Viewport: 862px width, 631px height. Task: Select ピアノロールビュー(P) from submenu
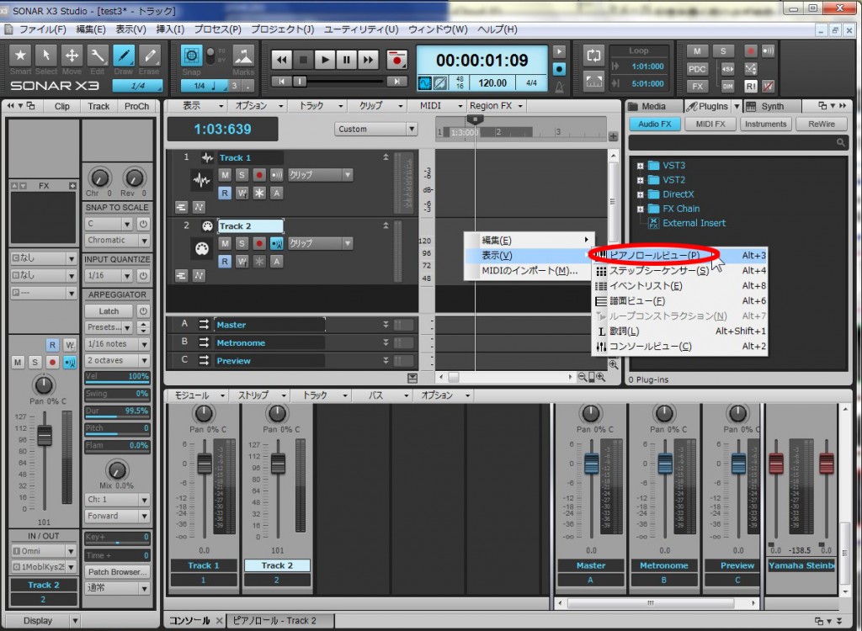click(x=679, y=255)
